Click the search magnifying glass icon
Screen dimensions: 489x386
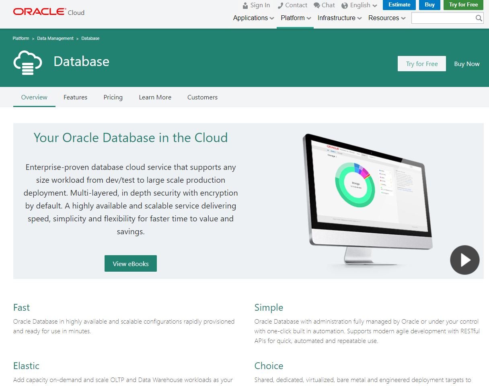tap(479, 18)
